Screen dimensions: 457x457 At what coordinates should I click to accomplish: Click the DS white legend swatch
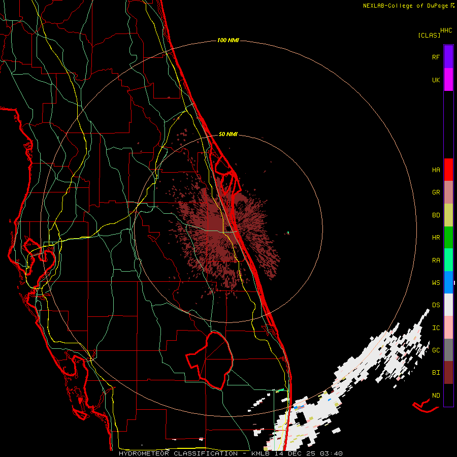coord(448,305)
